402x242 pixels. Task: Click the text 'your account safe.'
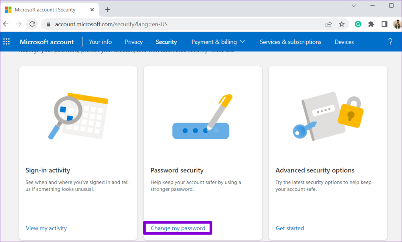point(296,189)
